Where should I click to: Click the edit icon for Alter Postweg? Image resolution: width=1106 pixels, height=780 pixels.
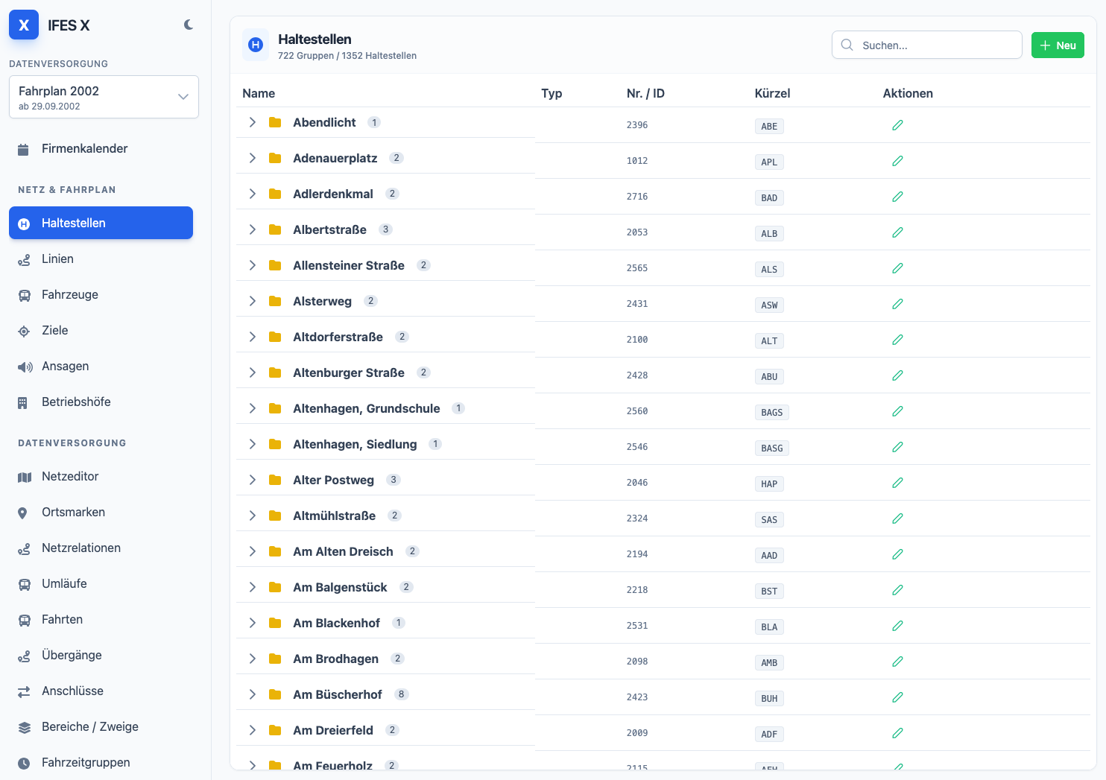click(x=897, y=483)
